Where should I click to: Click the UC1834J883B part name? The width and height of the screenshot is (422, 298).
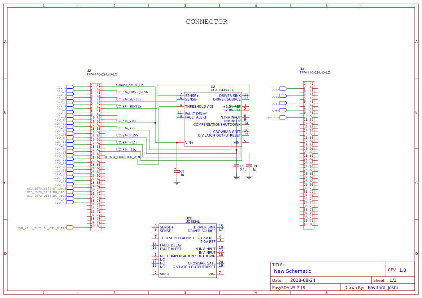point(222,90)
